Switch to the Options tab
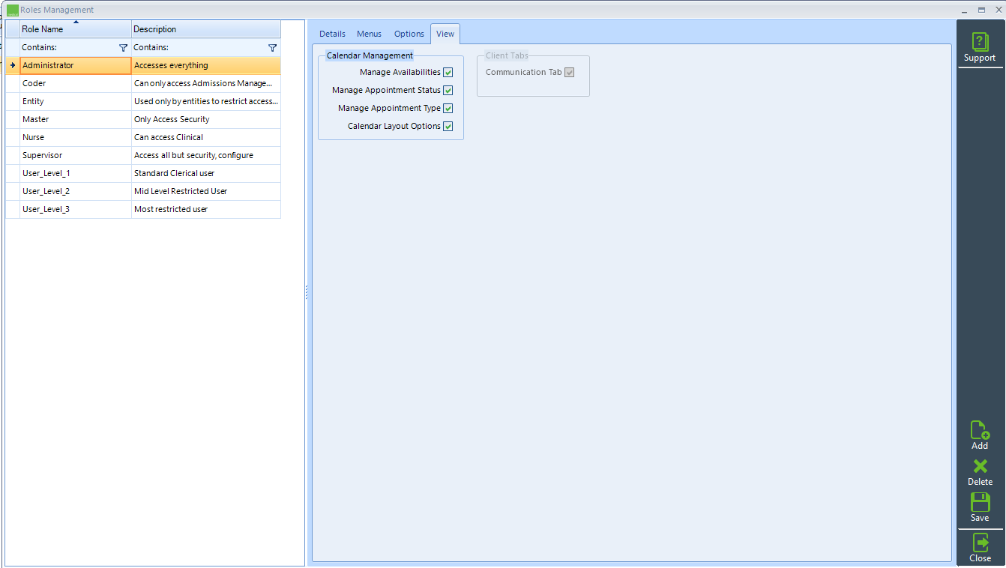Screen dimensions: 1006x568 pos(409,34)
